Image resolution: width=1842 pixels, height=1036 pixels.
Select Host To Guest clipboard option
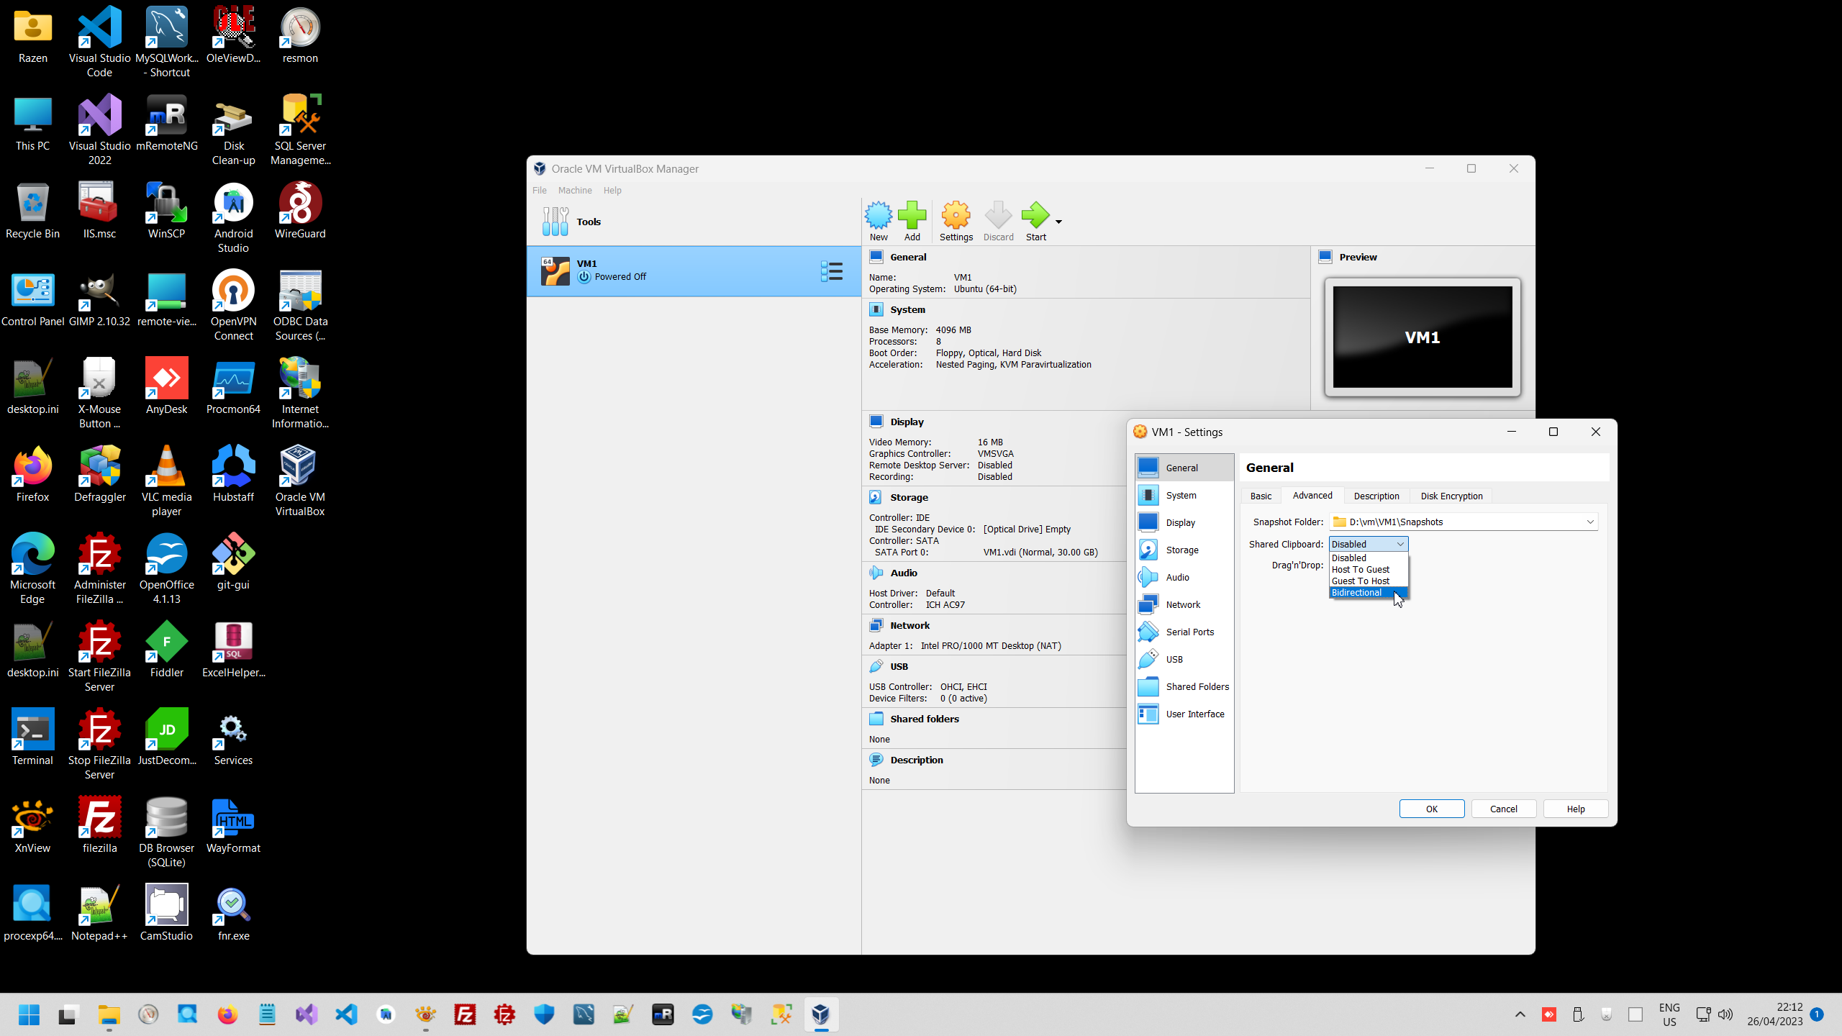click(x=1360, y=570)
